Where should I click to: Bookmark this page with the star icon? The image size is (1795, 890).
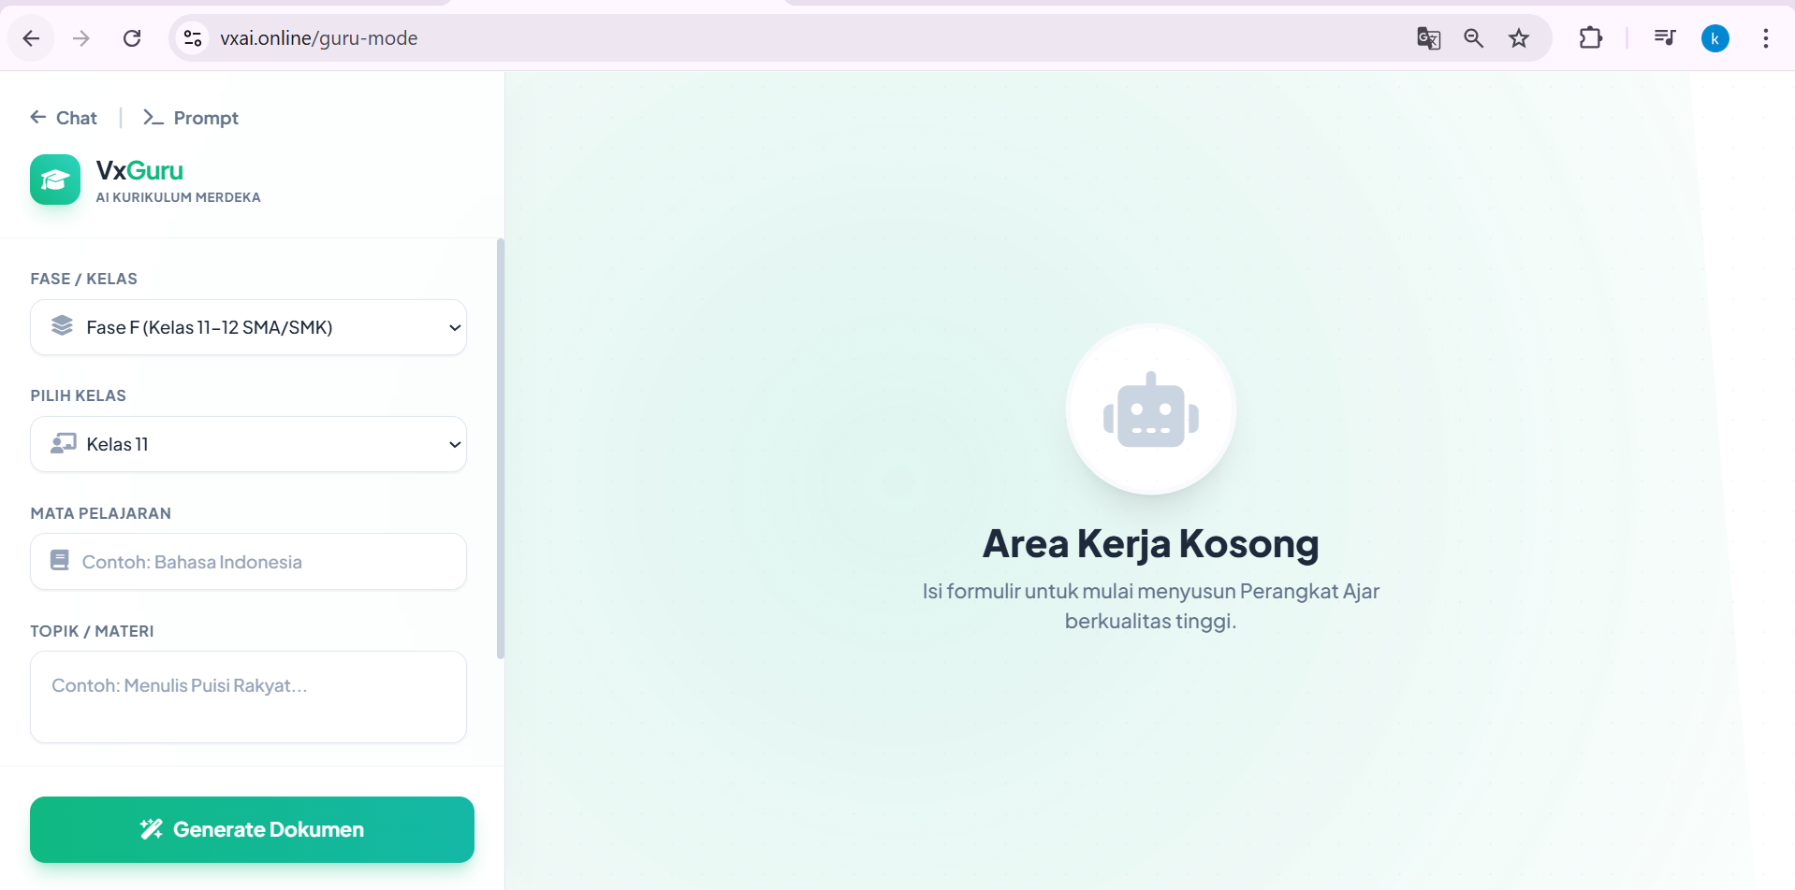1518,38
